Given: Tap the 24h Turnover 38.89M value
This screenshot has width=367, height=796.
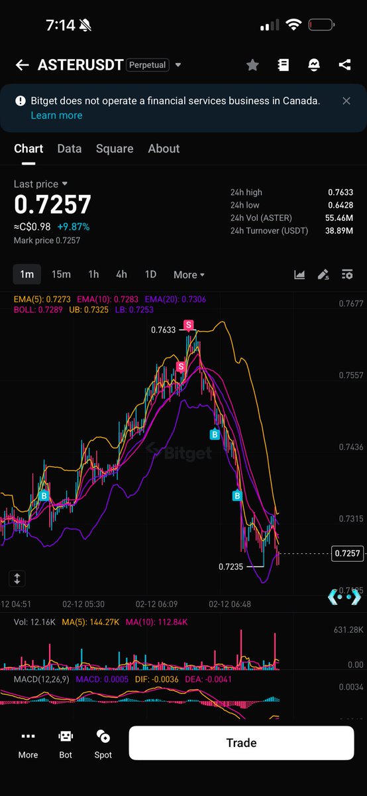Looking at the screenshot, I should pyautogui.click(x=339, y=230).
